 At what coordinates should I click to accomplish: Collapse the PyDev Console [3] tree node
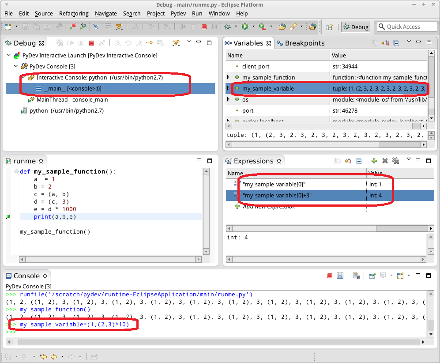point(16,66)
